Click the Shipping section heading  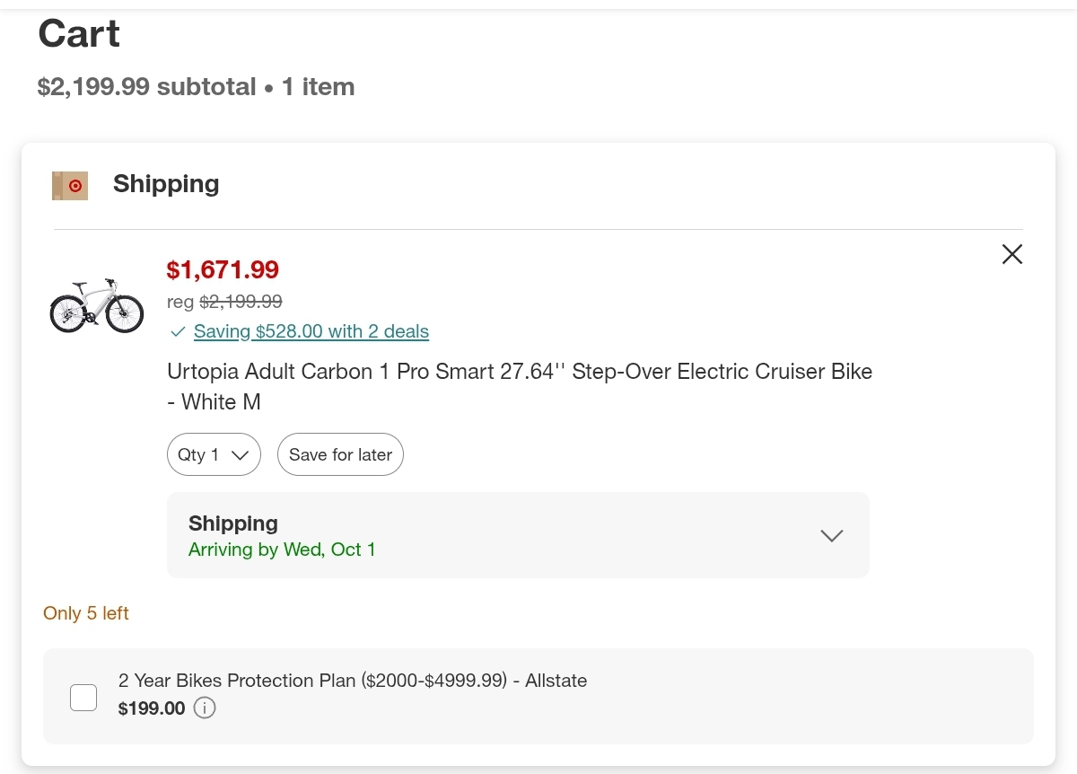point(166,184)
